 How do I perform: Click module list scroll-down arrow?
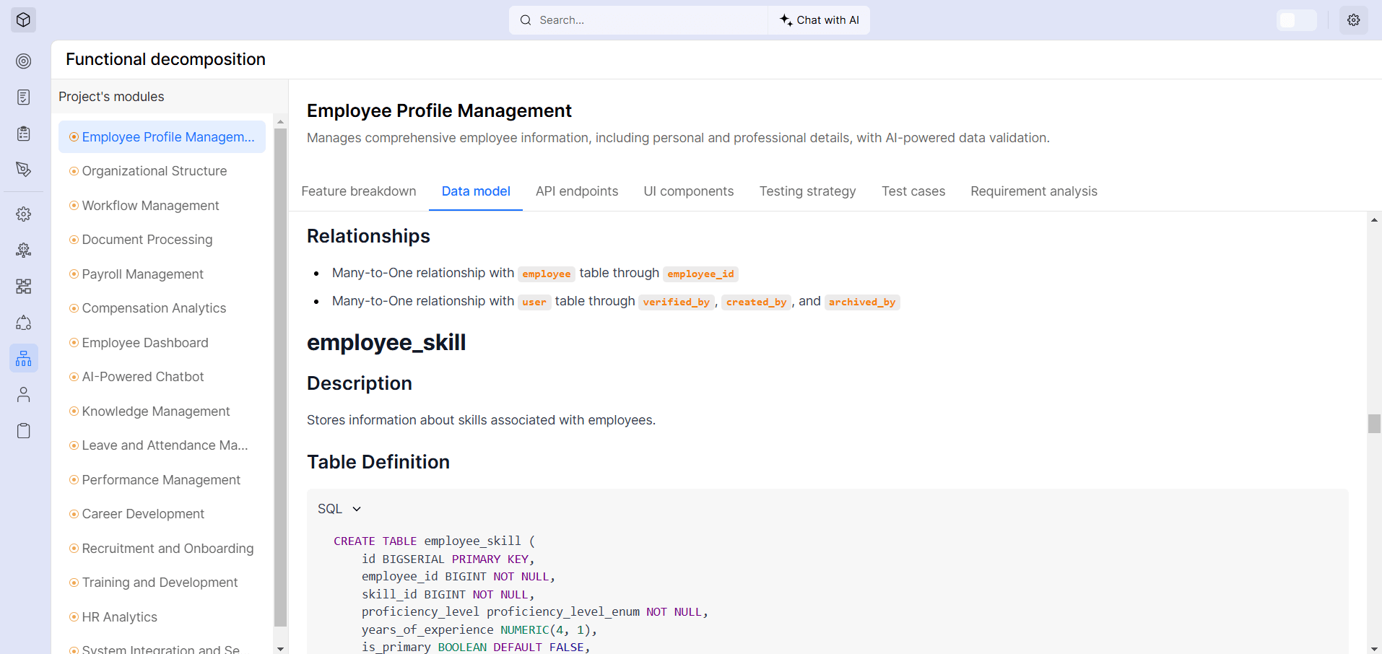pos(281,648)
